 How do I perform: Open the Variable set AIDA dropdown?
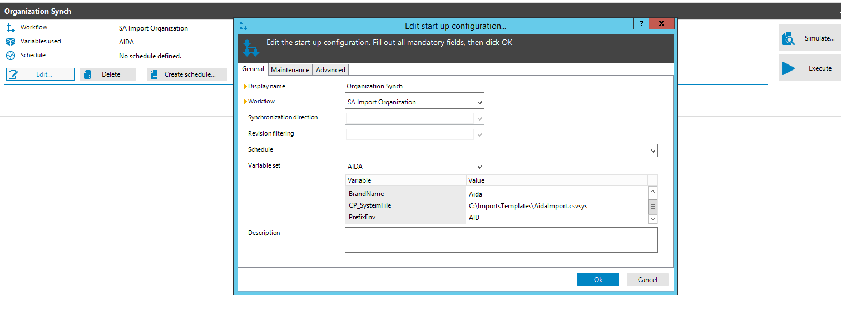point(479,167)
